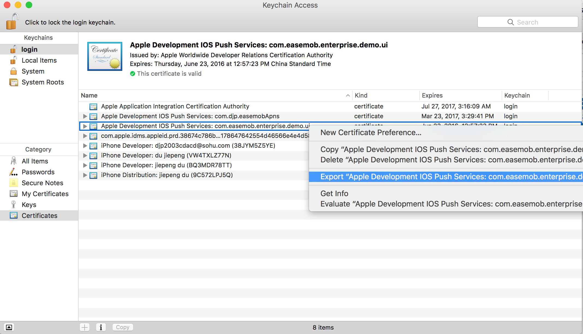Click the search magnifier icon
This screenshot has height=334, width=583.
point(510,22)
